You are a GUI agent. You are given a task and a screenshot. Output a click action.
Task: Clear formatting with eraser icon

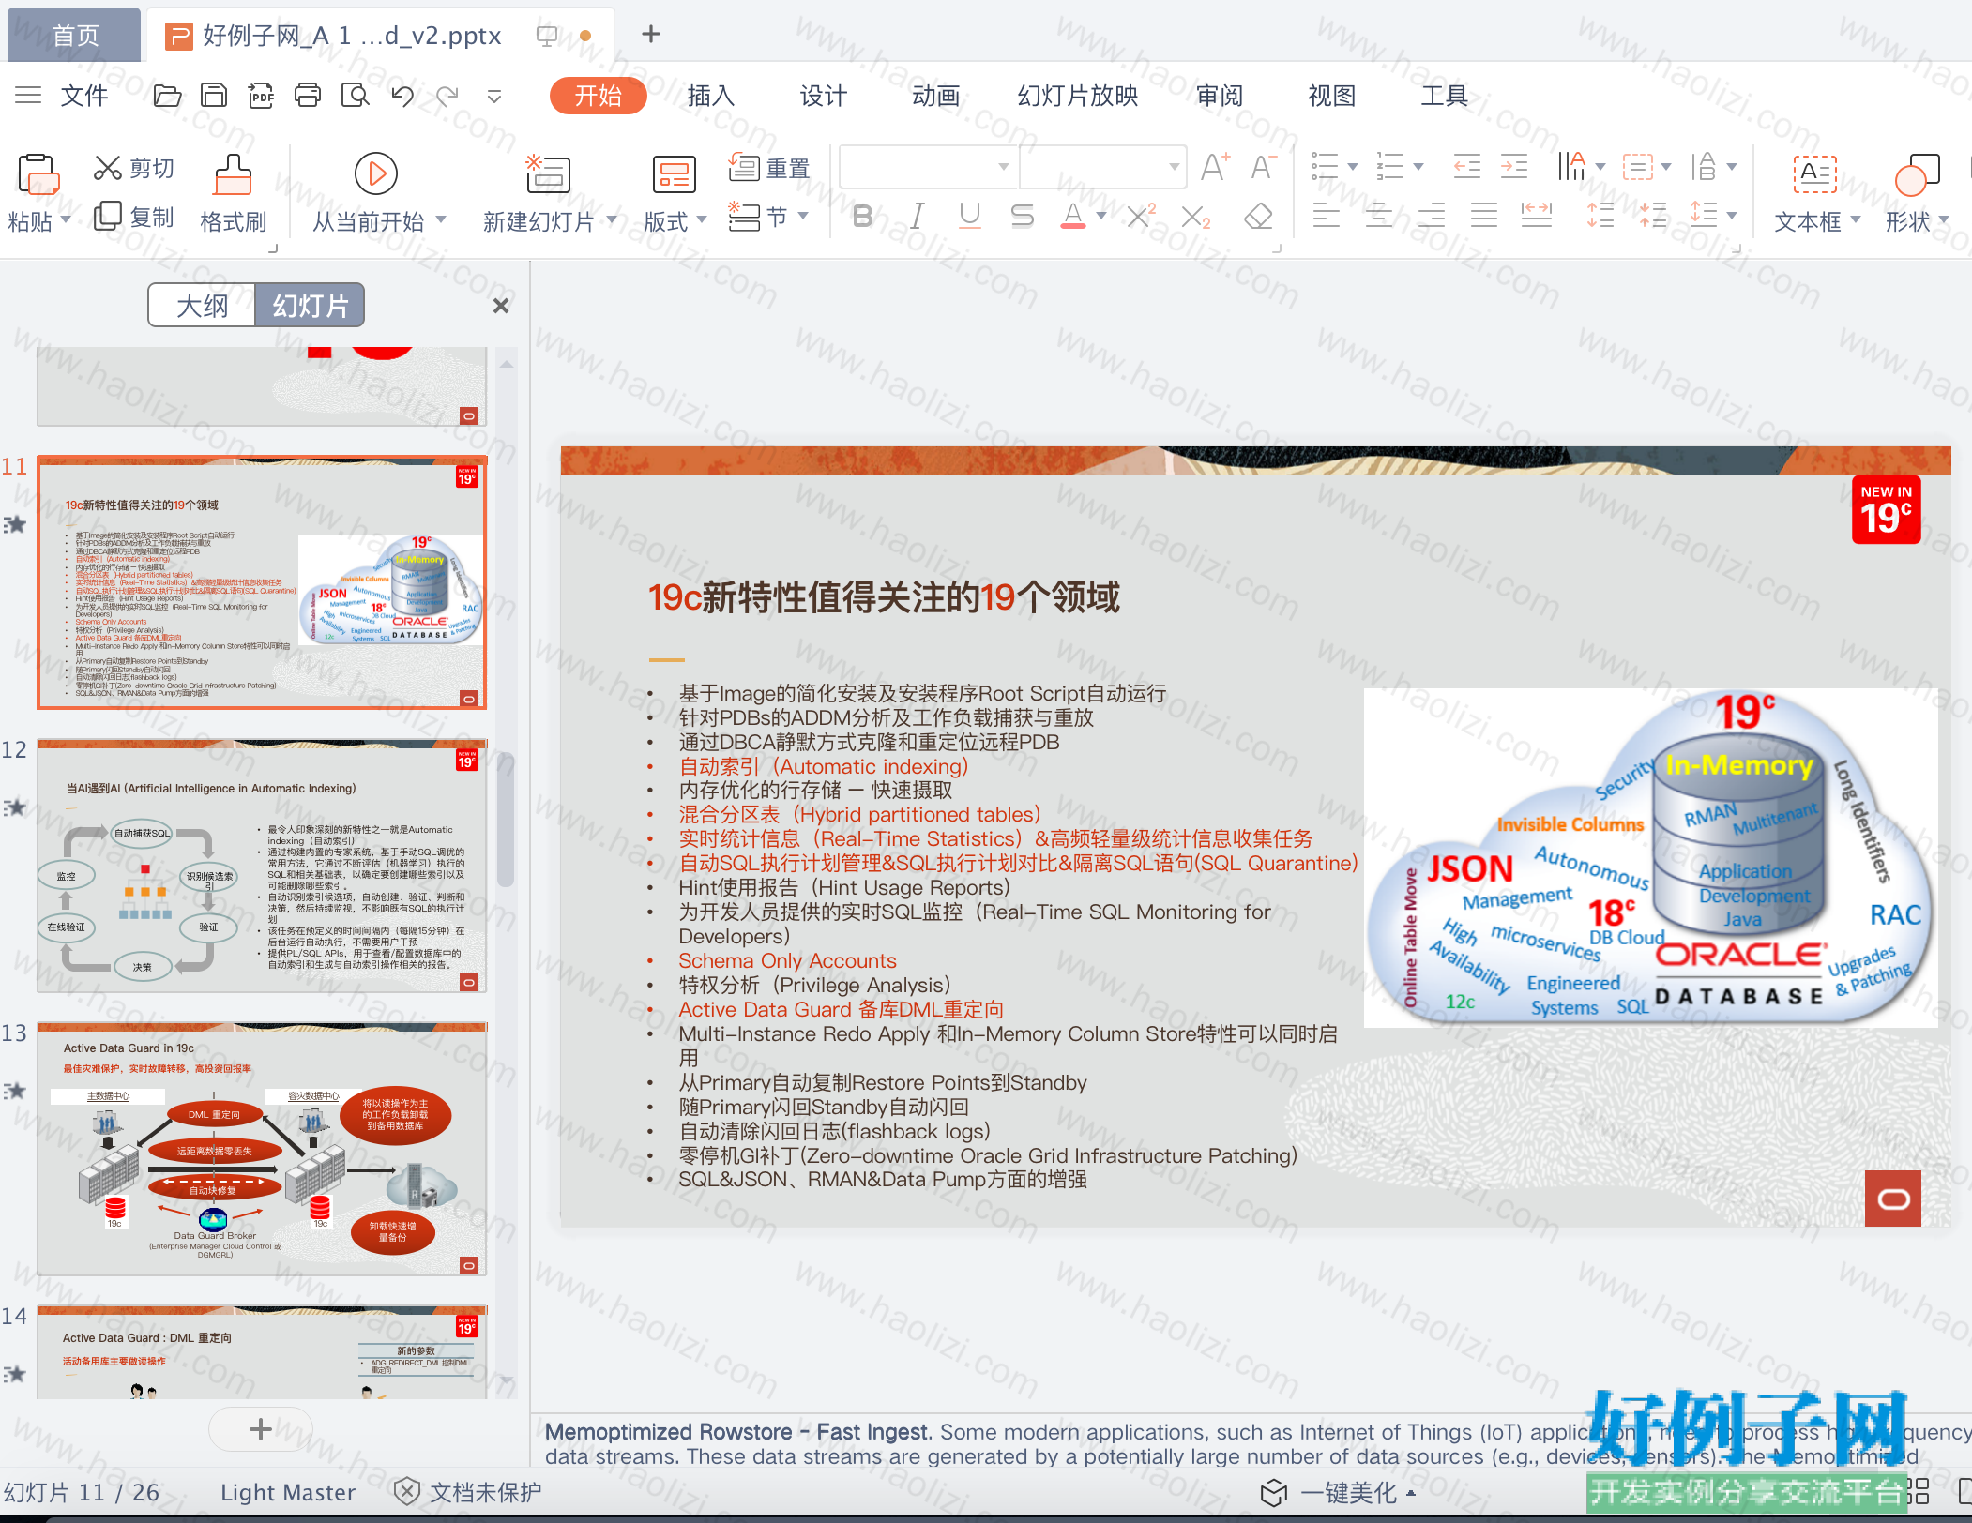point(1258,217)
